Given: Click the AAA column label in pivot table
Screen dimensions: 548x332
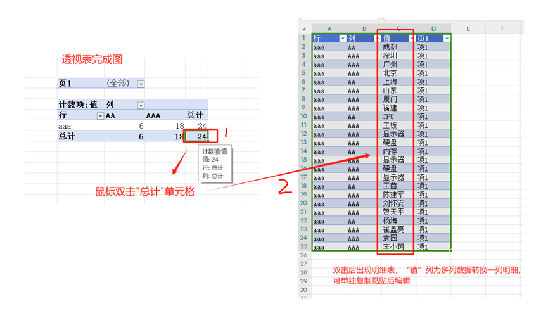Looking at the screenshot, I should (x=153, y=116).
